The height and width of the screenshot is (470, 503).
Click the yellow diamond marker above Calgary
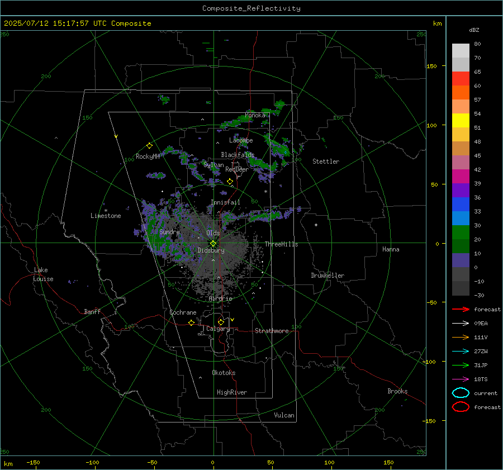pos(221,322)
